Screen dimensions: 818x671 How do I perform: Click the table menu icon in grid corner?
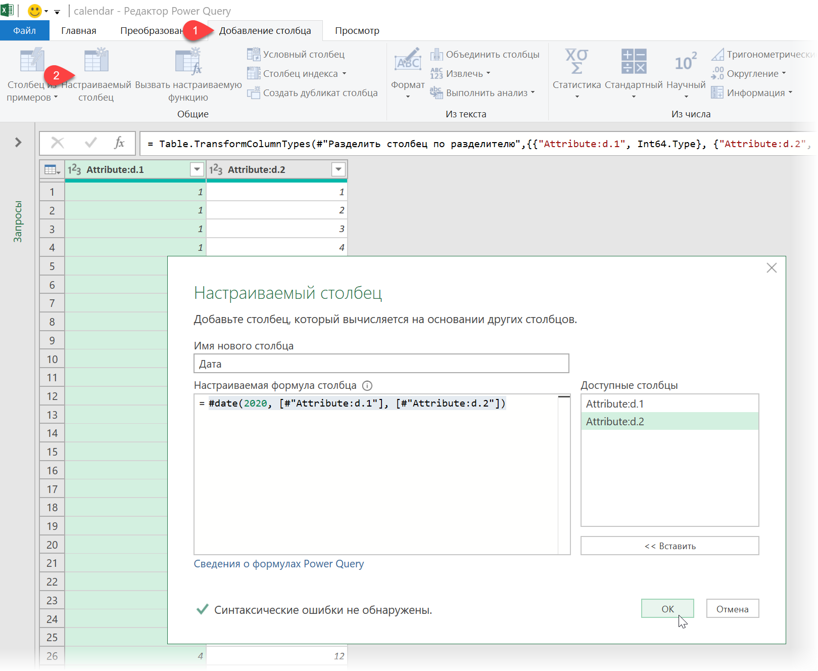(x=52, y=169)
